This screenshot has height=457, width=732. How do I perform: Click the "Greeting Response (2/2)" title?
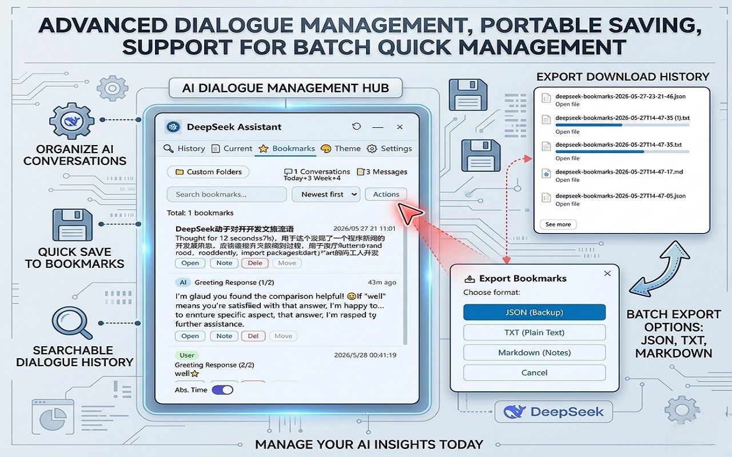click(214, 365)
